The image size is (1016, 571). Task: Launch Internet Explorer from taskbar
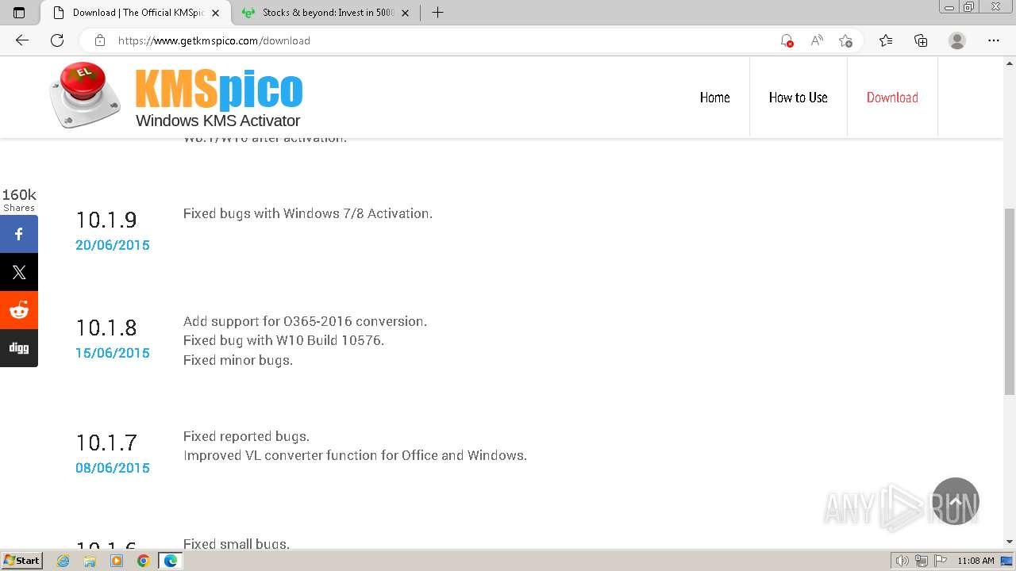tap(63, 561)
